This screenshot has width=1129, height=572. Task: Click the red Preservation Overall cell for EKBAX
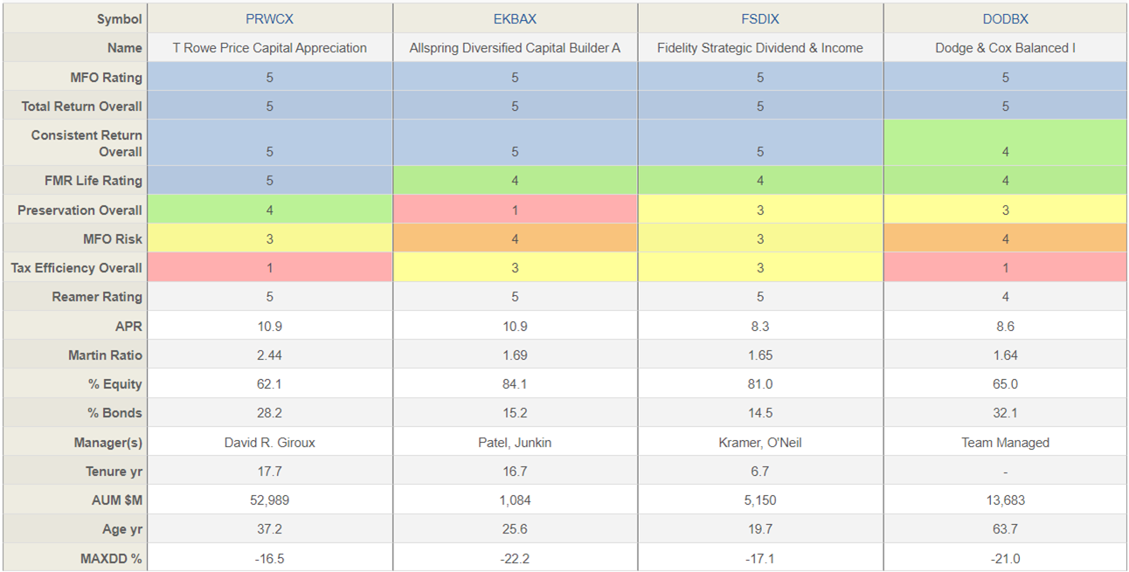pos(515,210)
